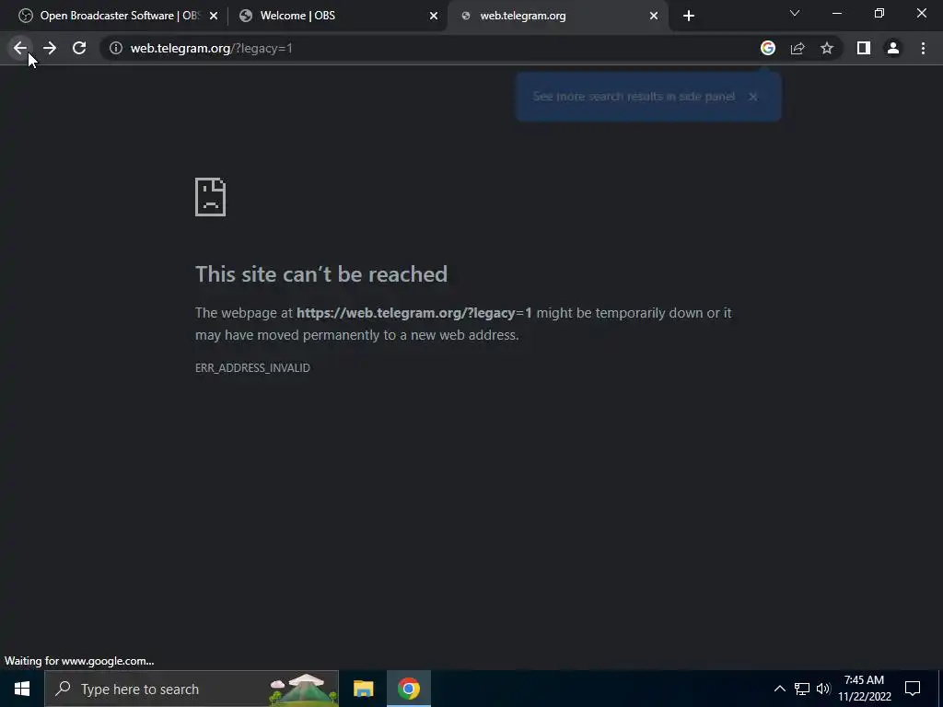Open the volume speaker tray icon

click(x=823, y=689)
